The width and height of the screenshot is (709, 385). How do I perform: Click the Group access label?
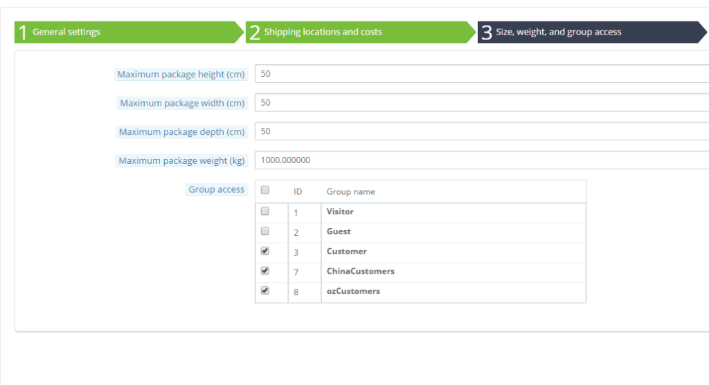216,189
